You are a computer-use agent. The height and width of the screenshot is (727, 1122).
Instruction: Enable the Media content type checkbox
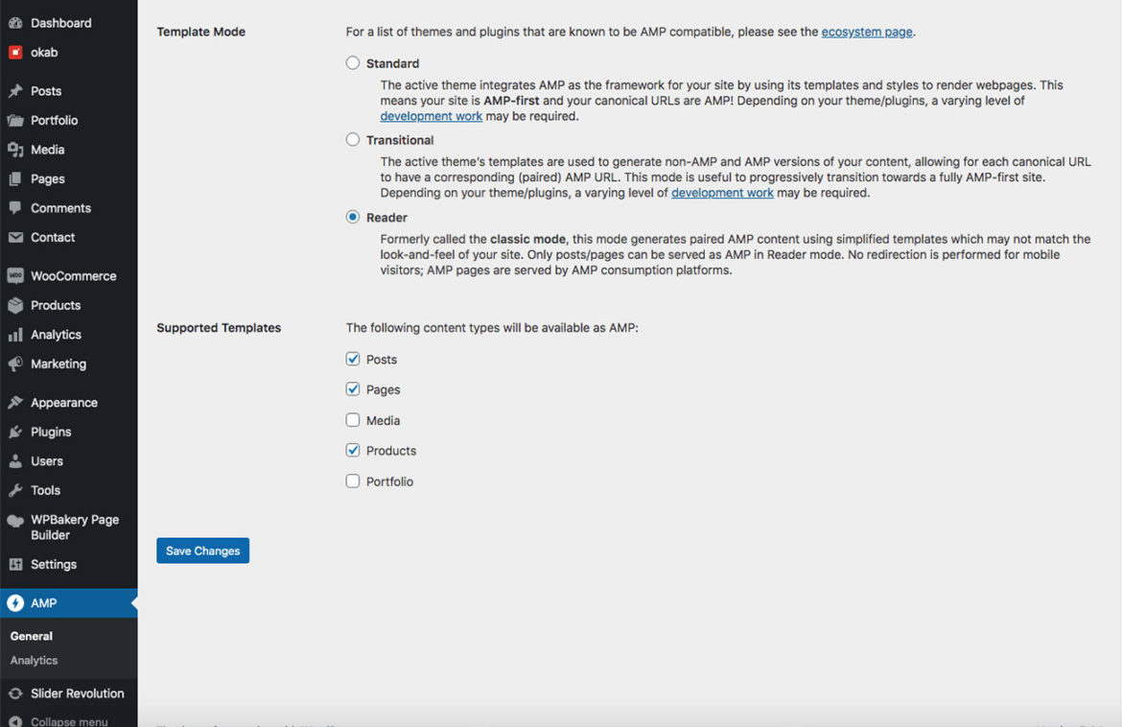[353, 420]
